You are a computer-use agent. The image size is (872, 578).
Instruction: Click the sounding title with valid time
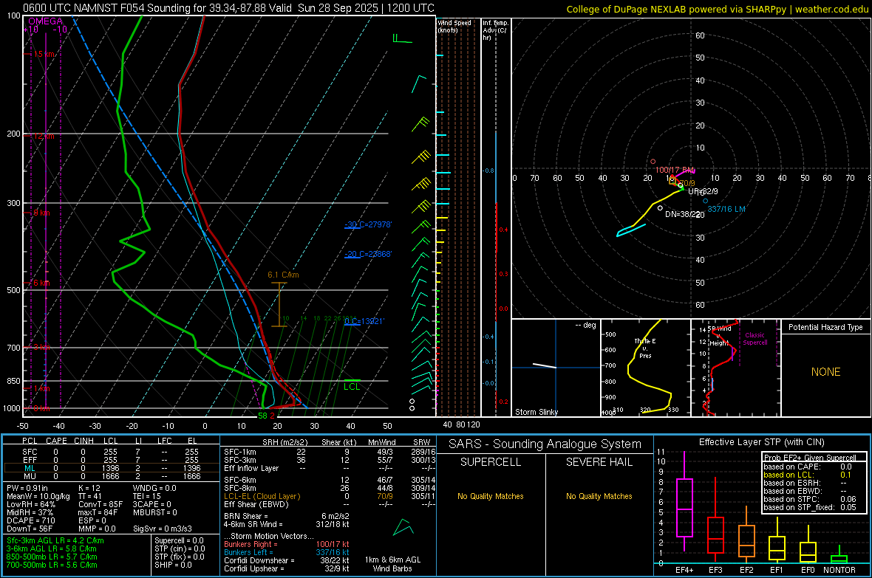(x=228, y=8)
